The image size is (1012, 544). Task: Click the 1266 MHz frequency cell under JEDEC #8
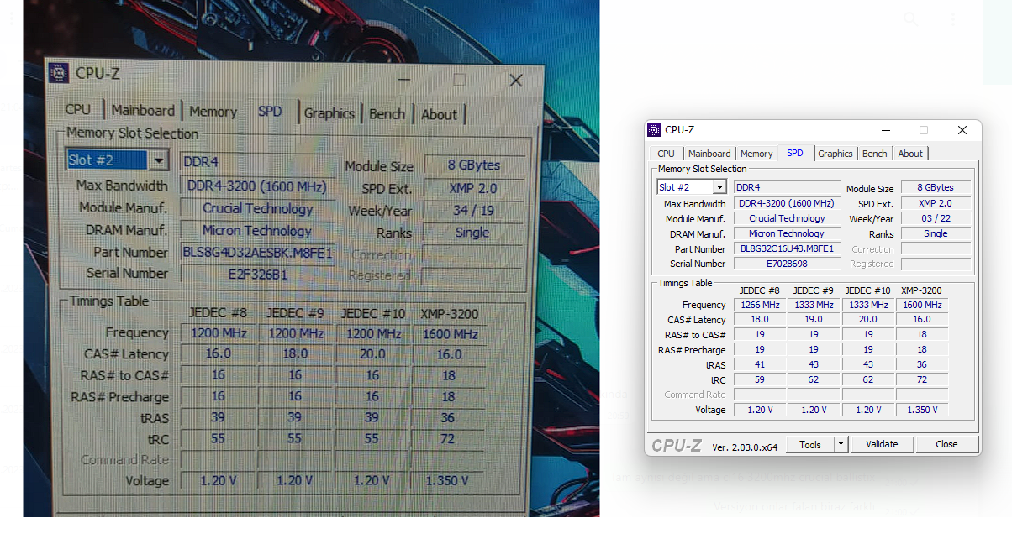760,305
